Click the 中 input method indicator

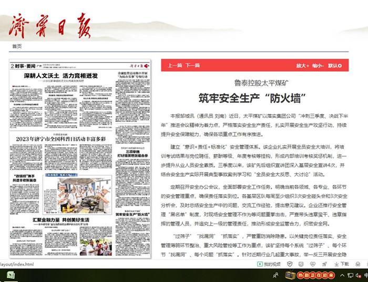pos(366,275)
